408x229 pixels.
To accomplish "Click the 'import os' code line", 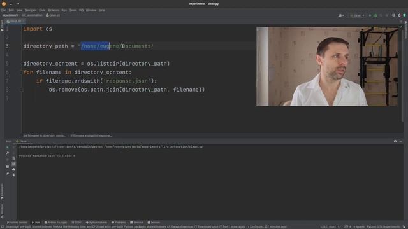I will click(x=38, y=29).
